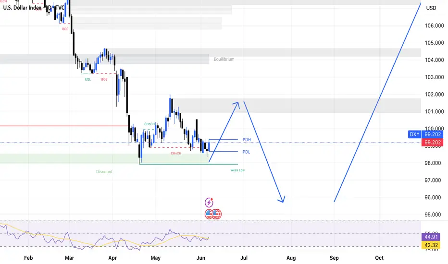Open the USD currency selector
The image size is (448, 264).
[x=431, y=8]
